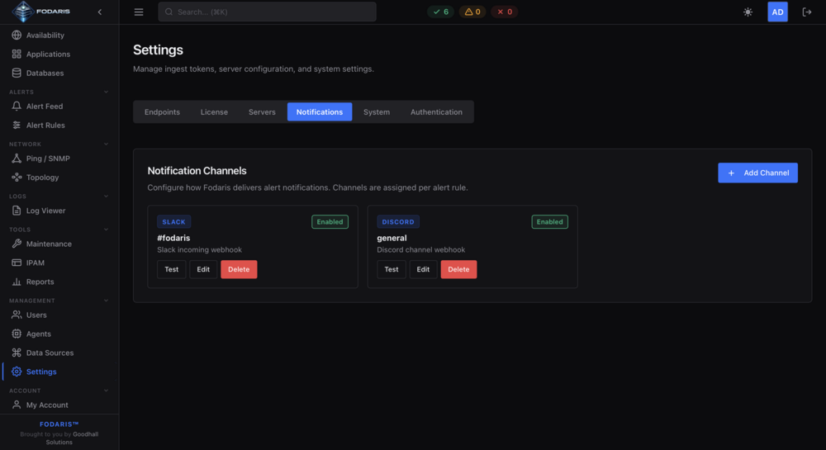Collapse the ALERTS section chevron
This screenshot has height=450, width=826.
[x=106, y=92]
